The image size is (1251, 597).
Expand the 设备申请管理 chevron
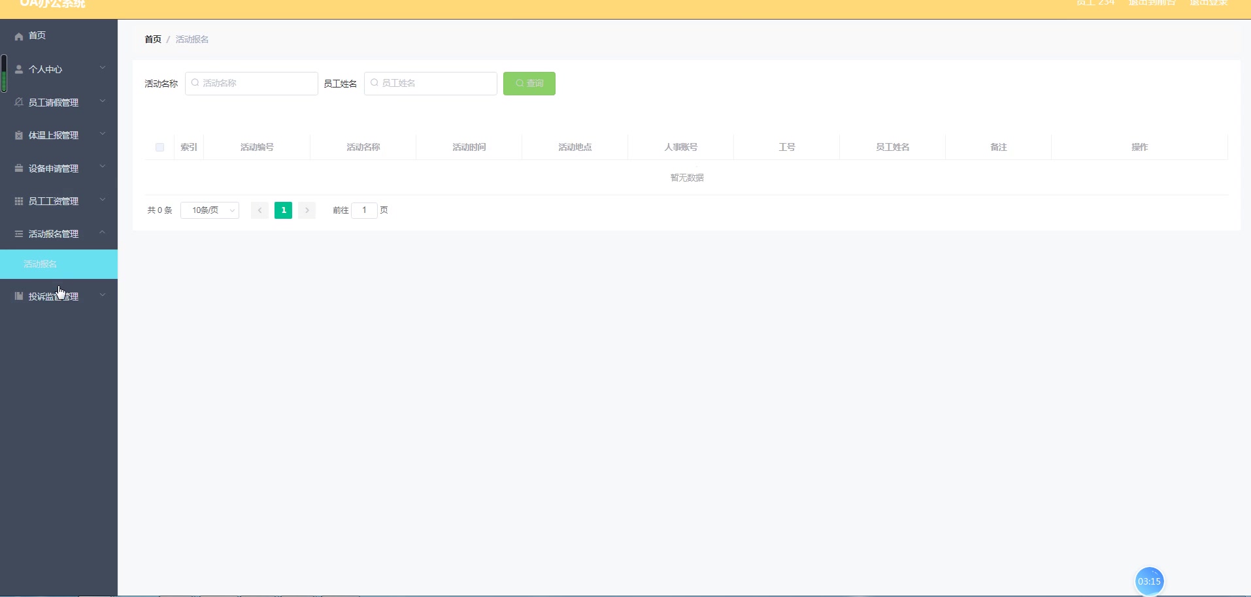click(x=103, y=167)
